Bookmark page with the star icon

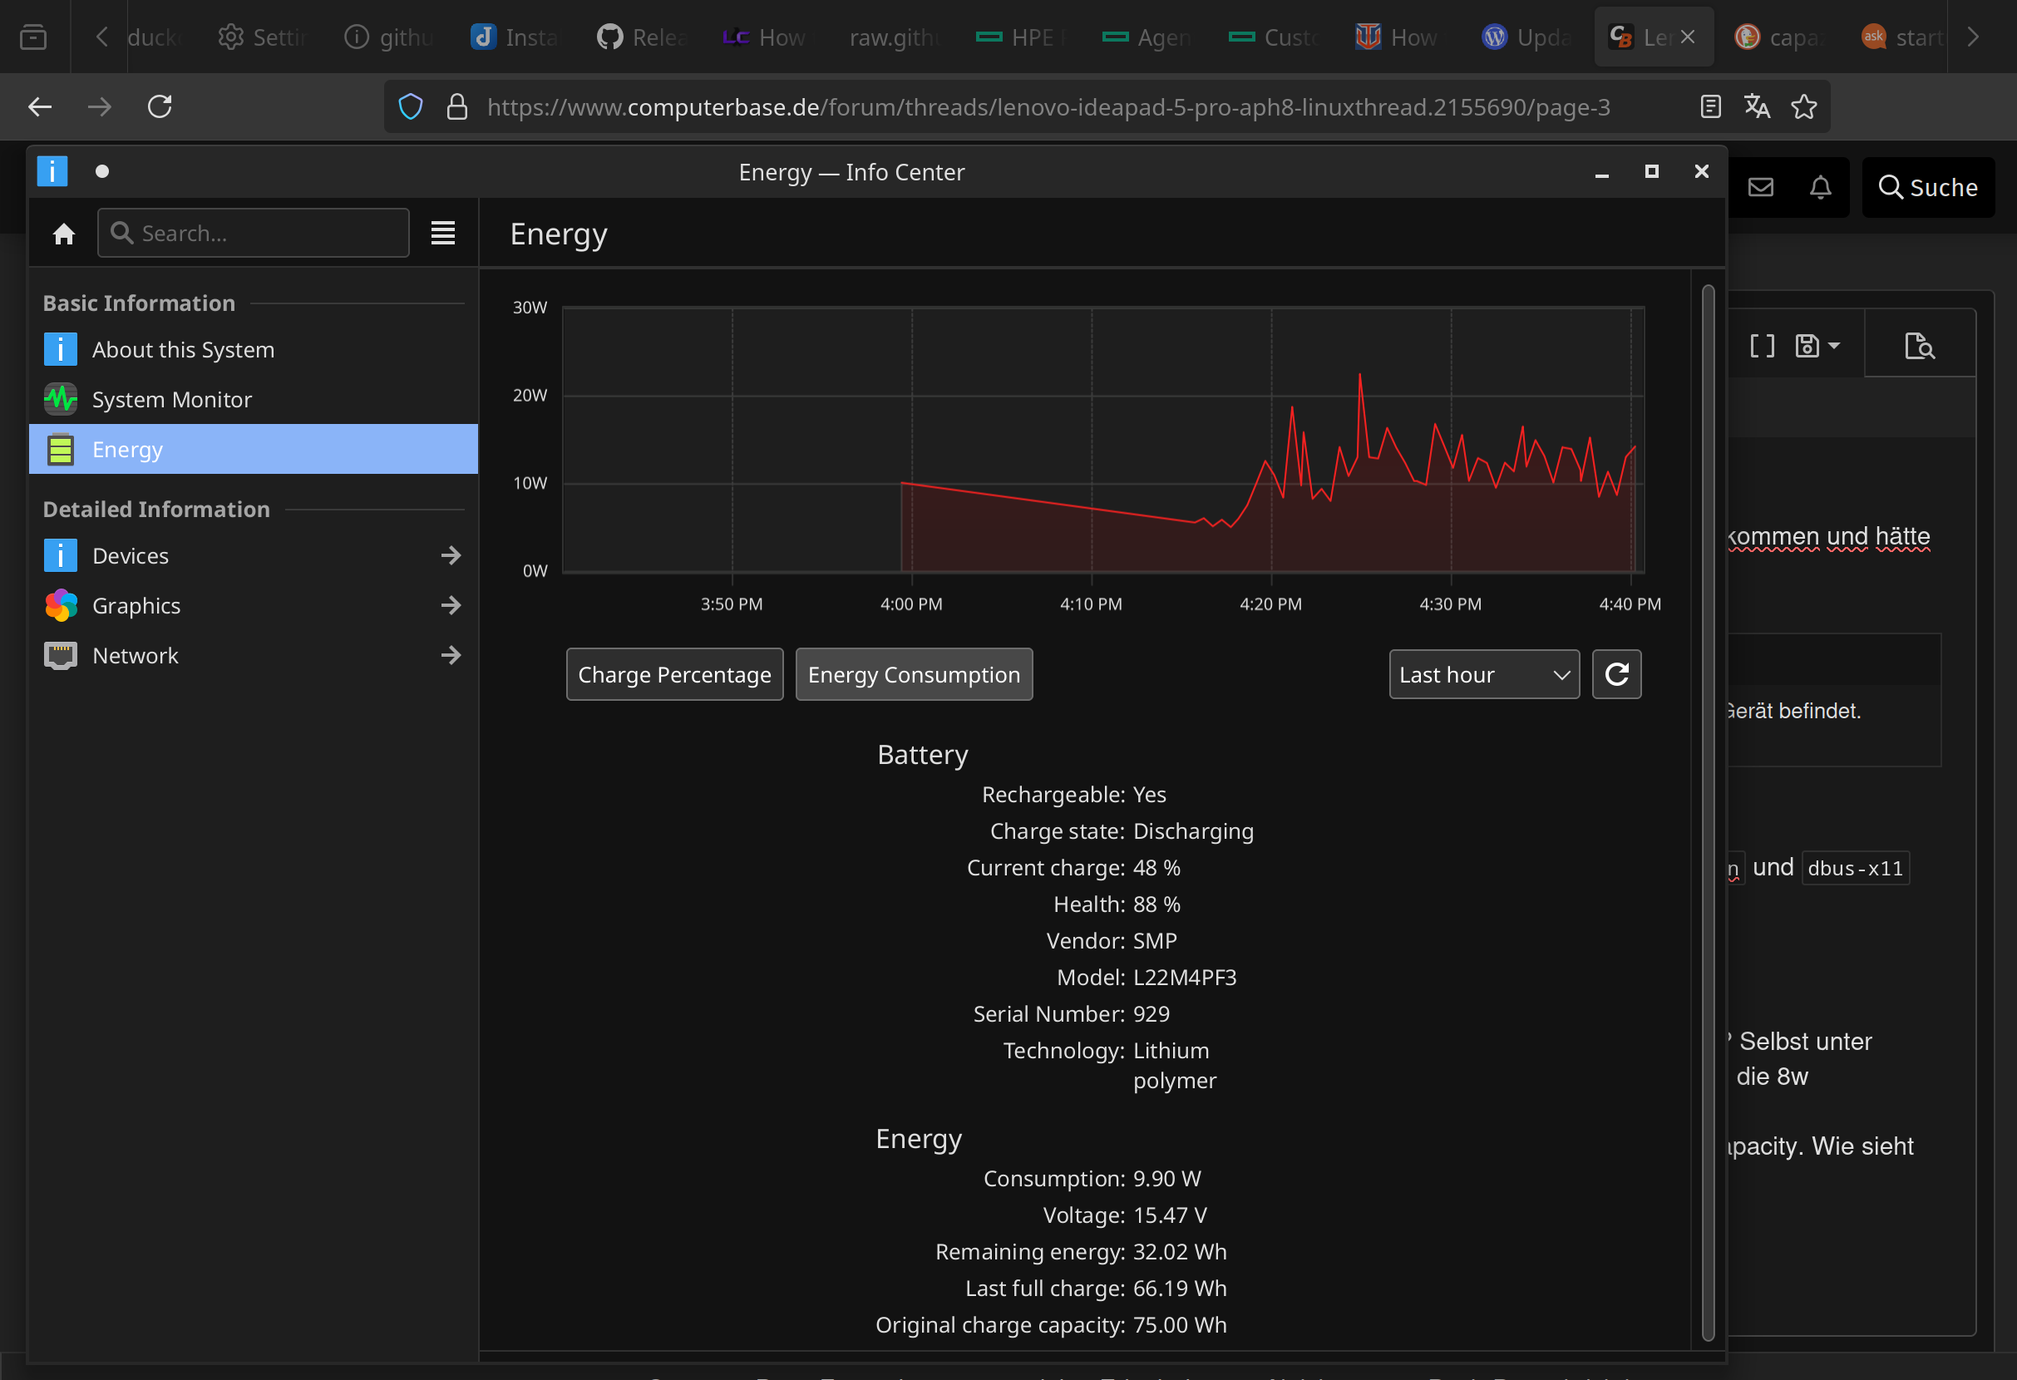[1803, 106]
